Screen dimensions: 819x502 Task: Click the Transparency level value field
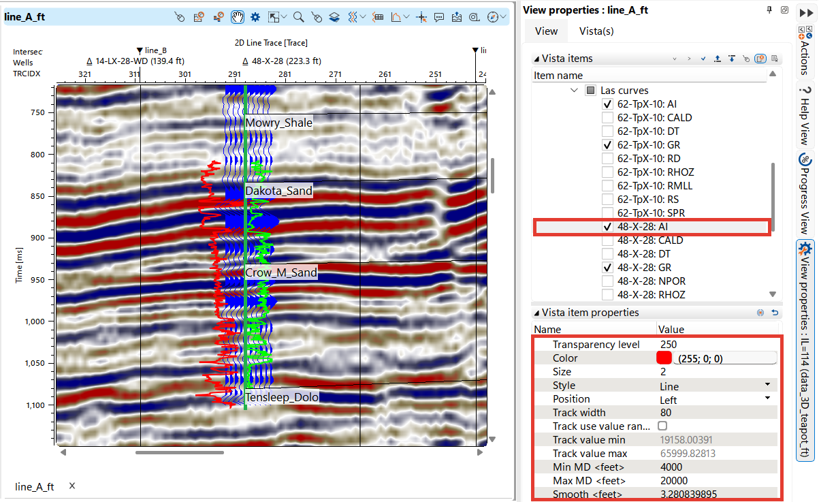(715, 345)
